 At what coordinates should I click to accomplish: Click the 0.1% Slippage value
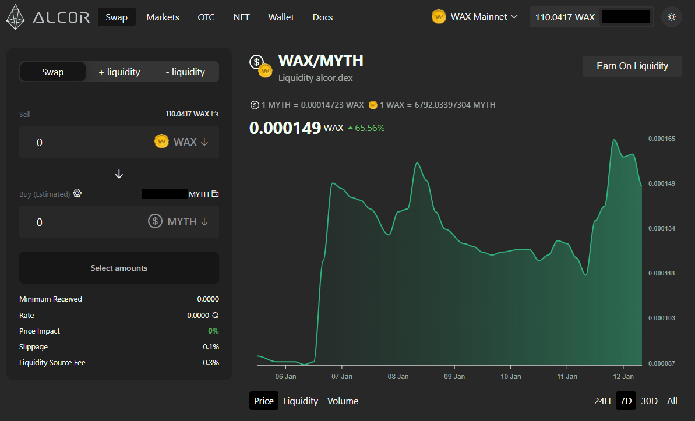point(211,346)
